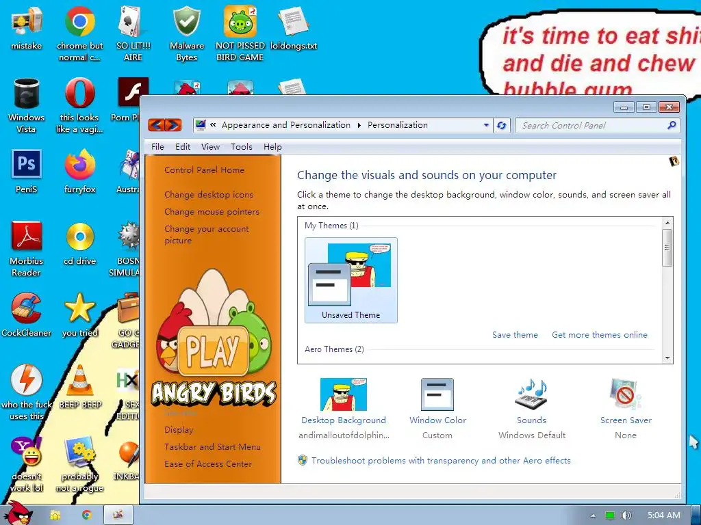Show hidden system tray icons arrow

593,515
